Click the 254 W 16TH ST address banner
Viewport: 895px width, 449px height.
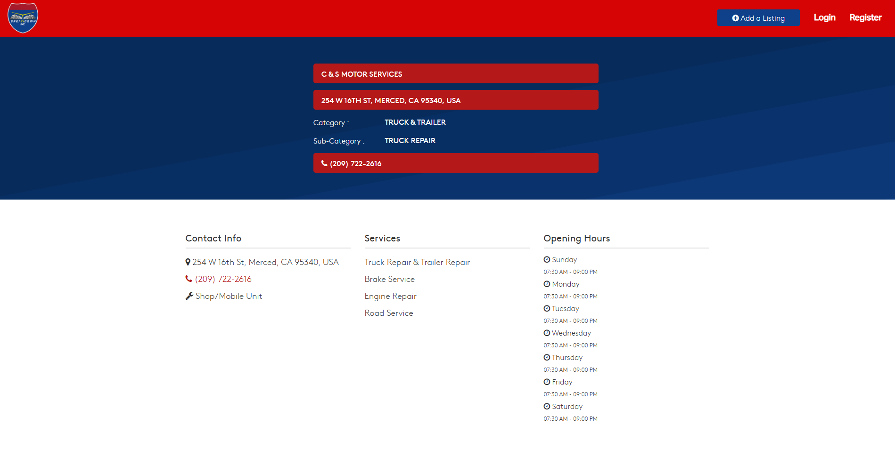tap(456, 100)
